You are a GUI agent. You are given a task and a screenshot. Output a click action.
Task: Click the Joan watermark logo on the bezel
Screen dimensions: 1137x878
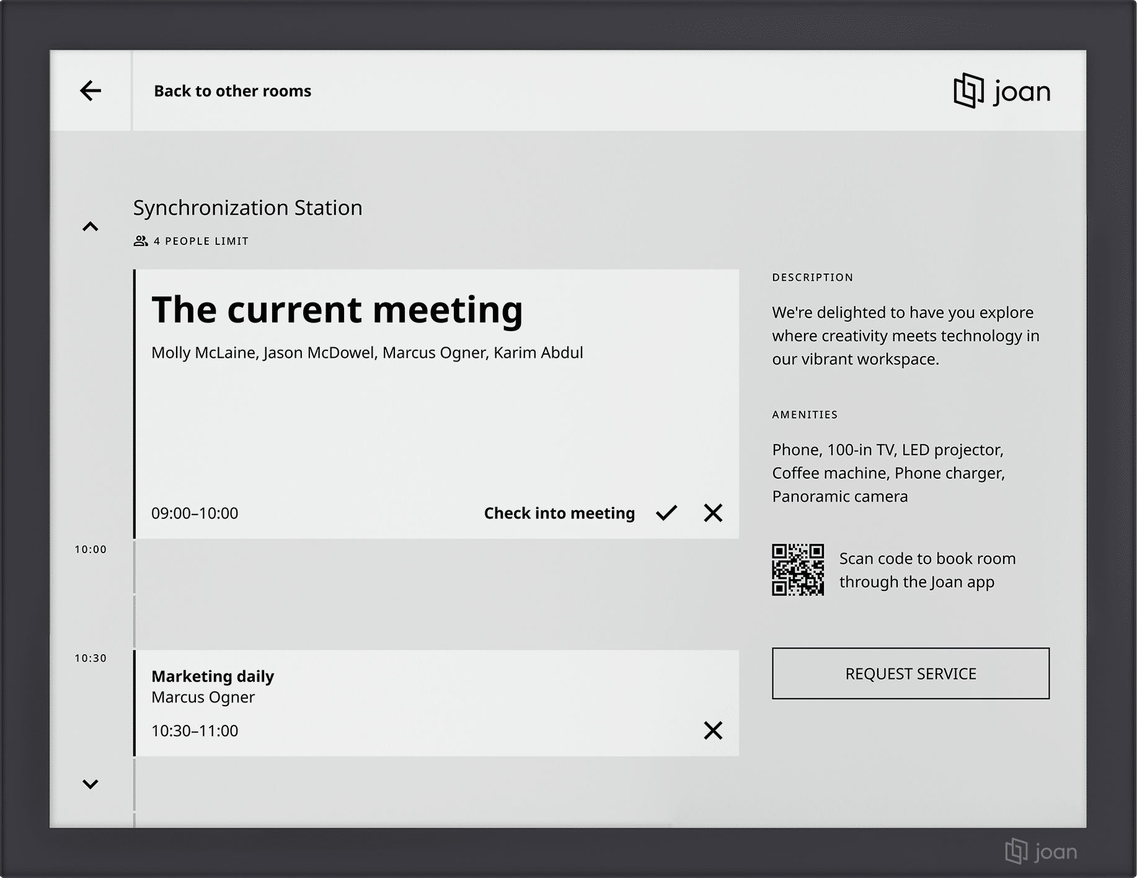click(x=1041, y=851)
